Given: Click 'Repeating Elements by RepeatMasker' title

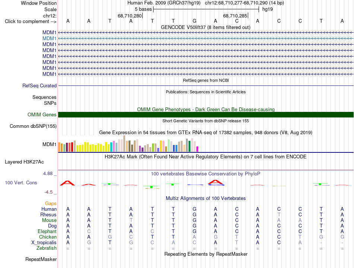Looking at the screenshot, I should click(206, 254).
